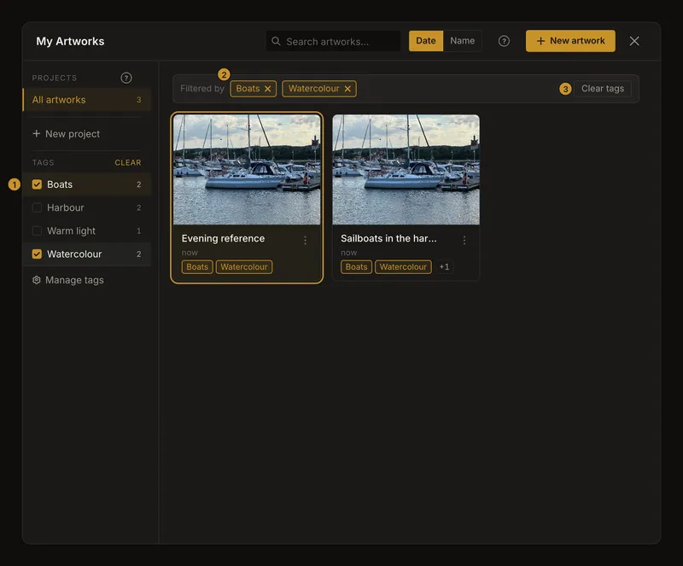Image resolution: width=683 pixels, height=566 pixels.
Task: Open help next to the sort buttons
Action: [504, 41]
